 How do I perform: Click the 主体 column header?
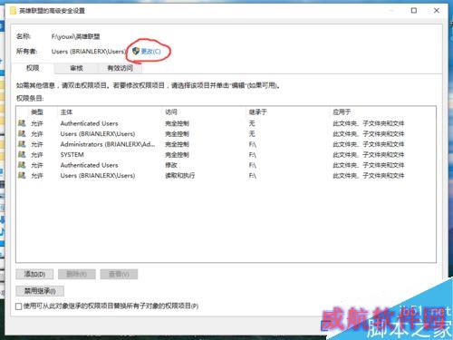coord(66,112)
